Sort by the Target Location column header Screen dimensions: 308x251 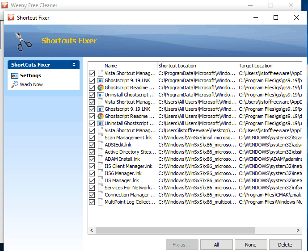coord(270,66)
